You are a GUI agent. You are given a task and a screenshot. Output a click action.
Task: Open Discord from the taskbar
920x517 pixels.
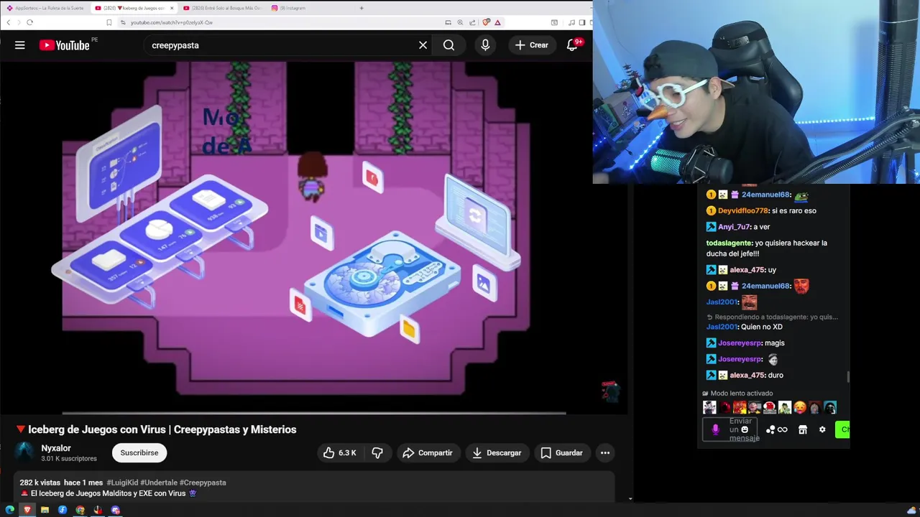[x=115, y=510]
